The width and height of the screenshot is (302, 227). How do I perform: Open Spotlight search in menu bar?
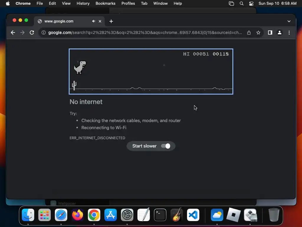[241, 4]
